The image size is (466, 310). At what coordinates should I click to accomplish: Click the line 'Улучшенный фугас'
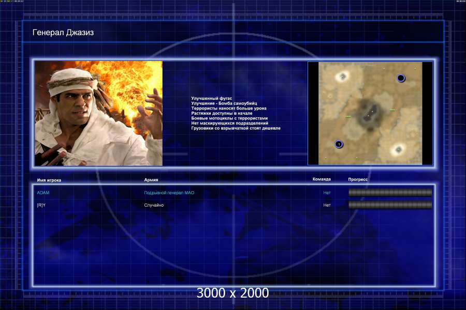point(212,98)
